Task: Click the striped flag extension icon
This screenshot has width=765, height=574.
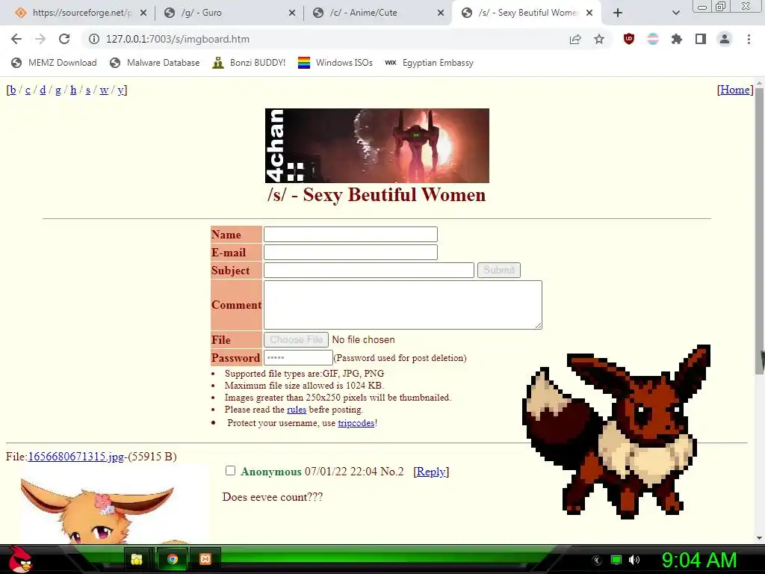Action: click(653, 39)
